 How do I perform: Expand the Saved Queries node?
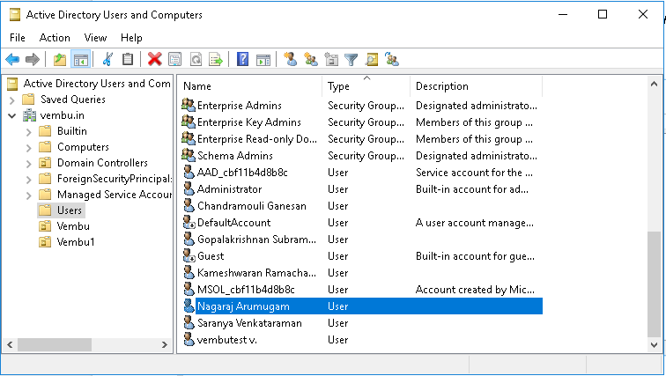[x=12, y=100]
